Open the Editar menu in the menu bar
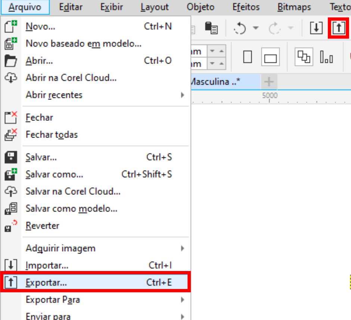 (x=71, y=7)
